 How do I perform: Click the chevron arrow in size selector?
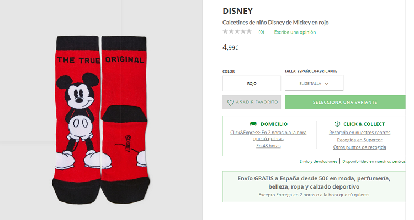(x=327, y=84)
